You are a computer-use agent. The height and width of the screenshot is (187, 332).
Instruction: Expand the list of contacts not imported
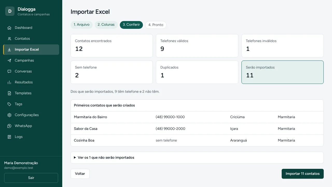[x=197, y=158]
